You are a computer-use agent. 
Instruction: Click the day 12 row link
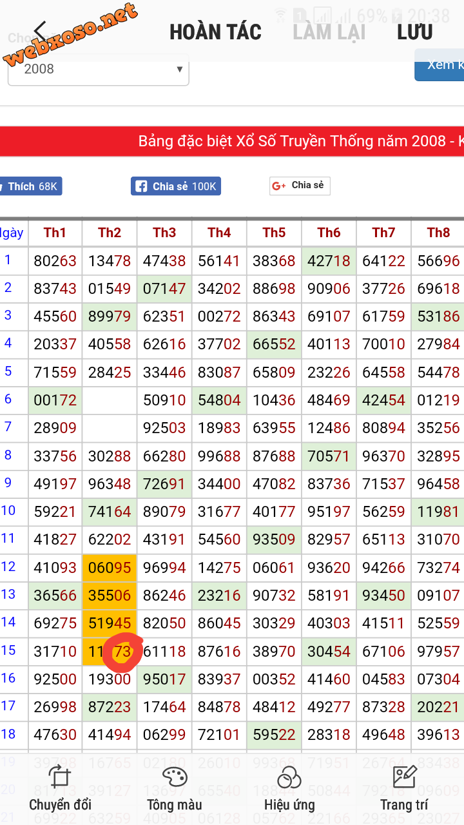coord(8,567)
